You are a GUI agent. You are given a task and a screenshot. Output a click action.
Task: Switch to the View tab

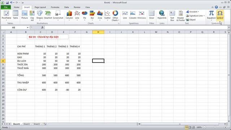point(87,7)
